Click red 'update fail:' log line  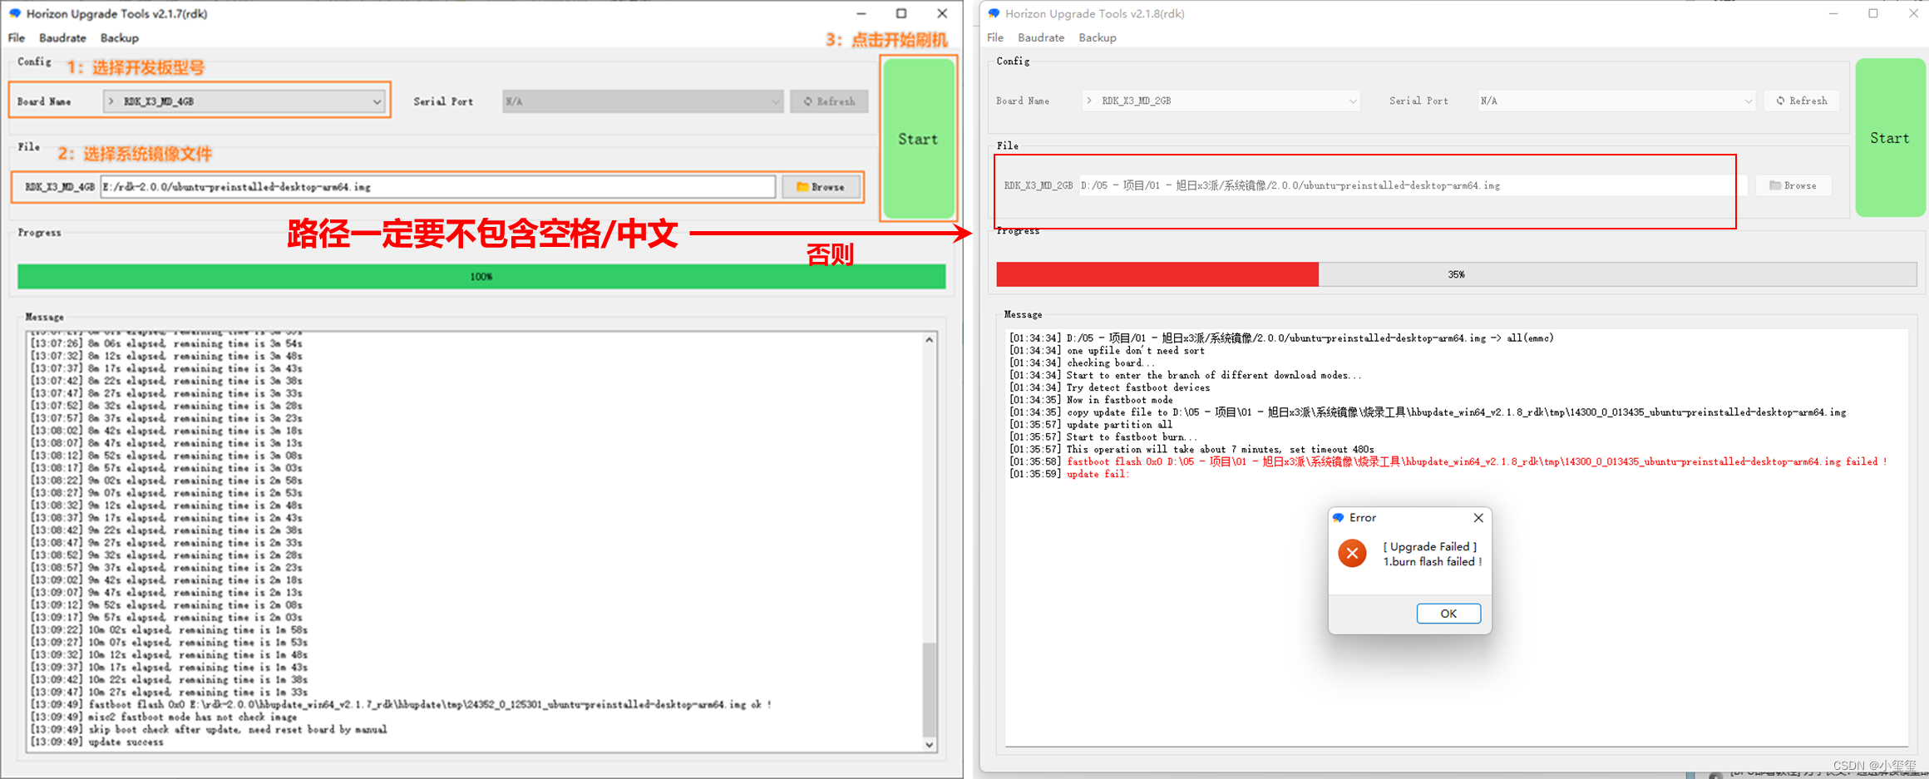coord(1069,474)
